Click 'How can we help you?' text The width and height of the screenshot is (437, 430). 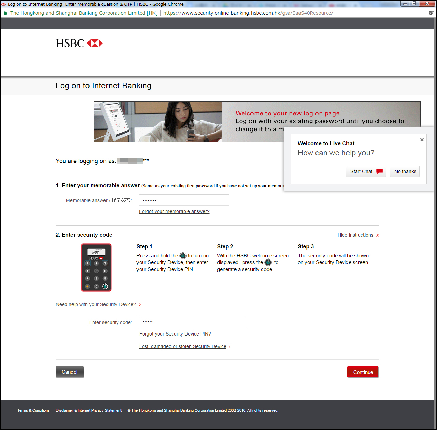pyautogui.click(x=336, y=153)
